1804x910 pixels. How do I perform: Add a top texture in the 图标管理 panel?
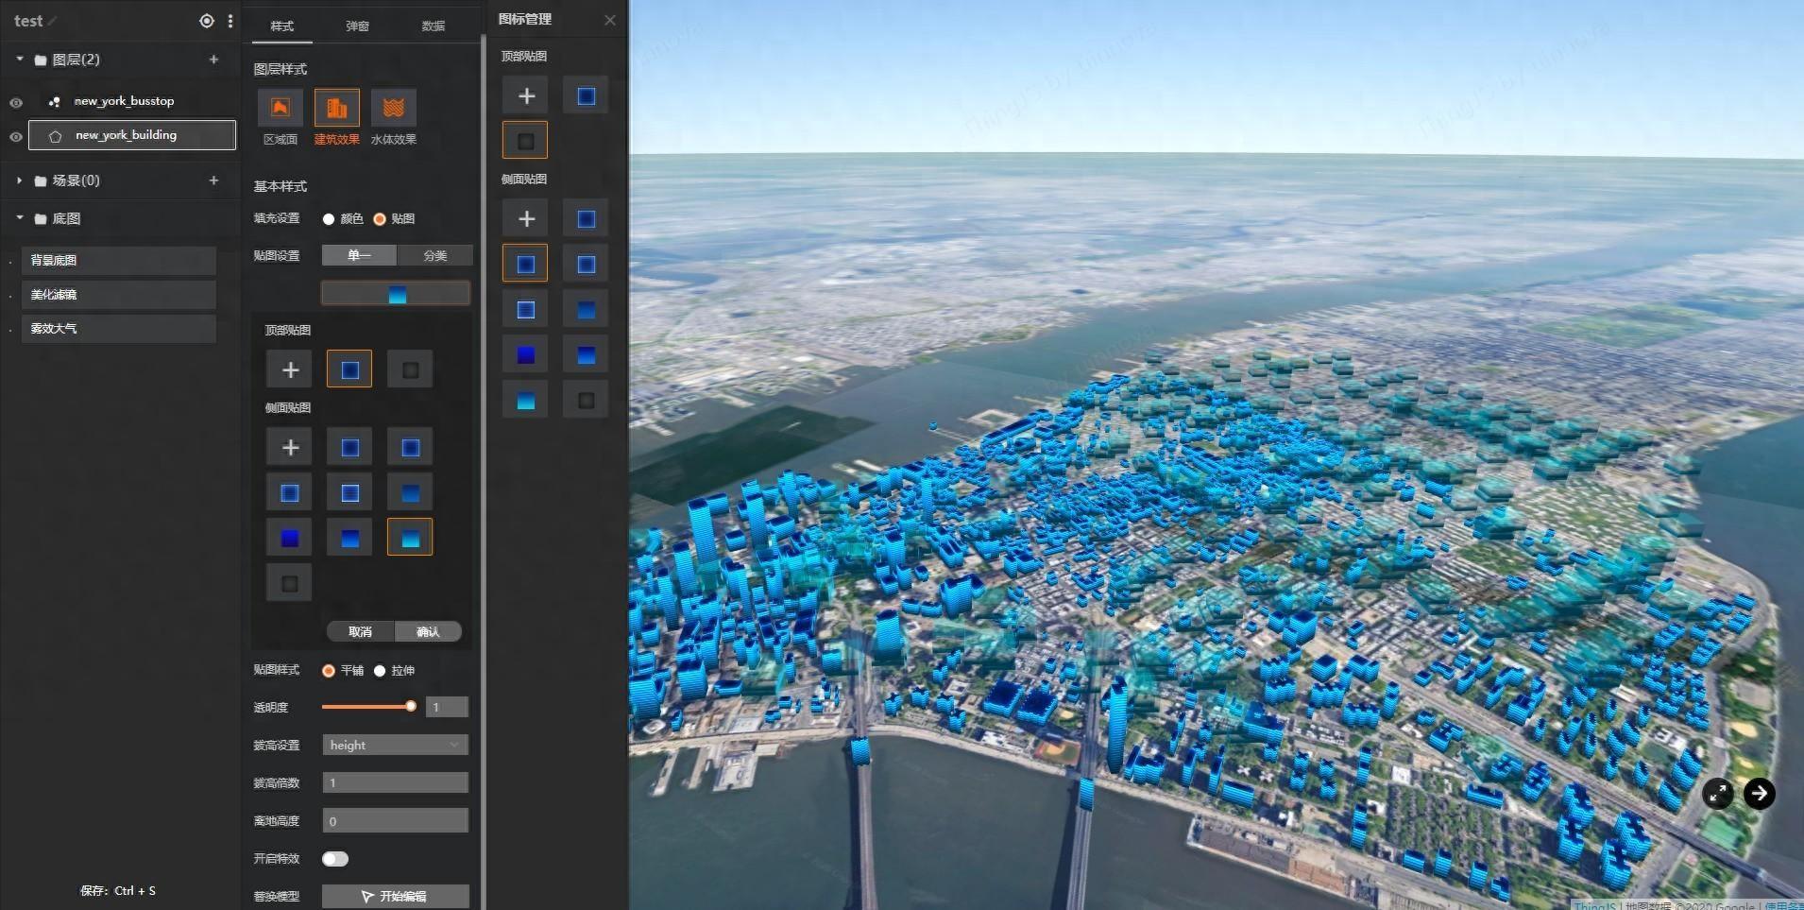[526, 95]
